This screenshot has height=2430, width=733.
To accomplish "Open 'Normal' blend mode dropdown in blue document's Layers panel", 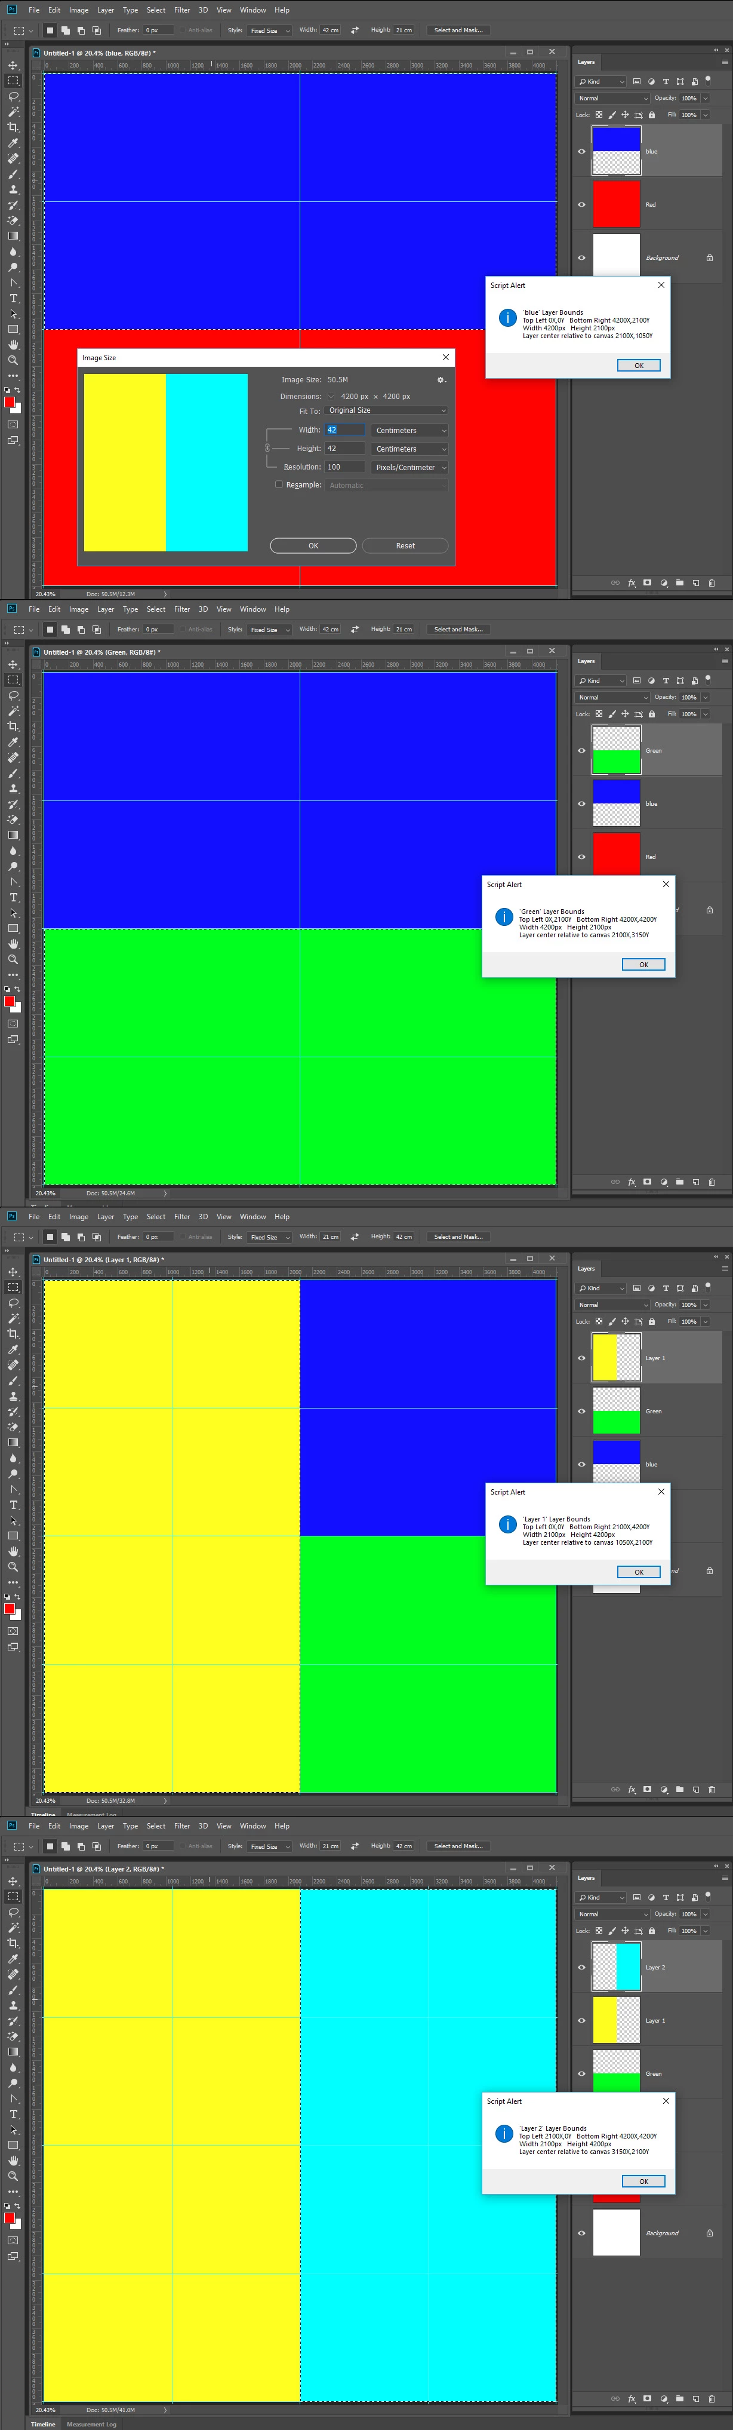I will [612, 98].
